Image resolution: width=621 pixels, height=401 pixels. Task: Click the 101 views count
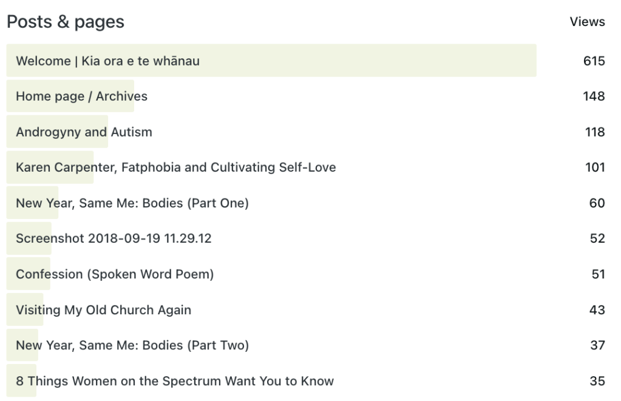(x=595, y=167)
